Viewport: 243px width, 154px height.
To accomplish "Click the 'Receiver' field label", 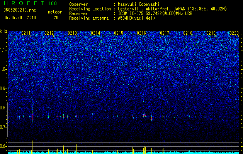I will 78,13.
